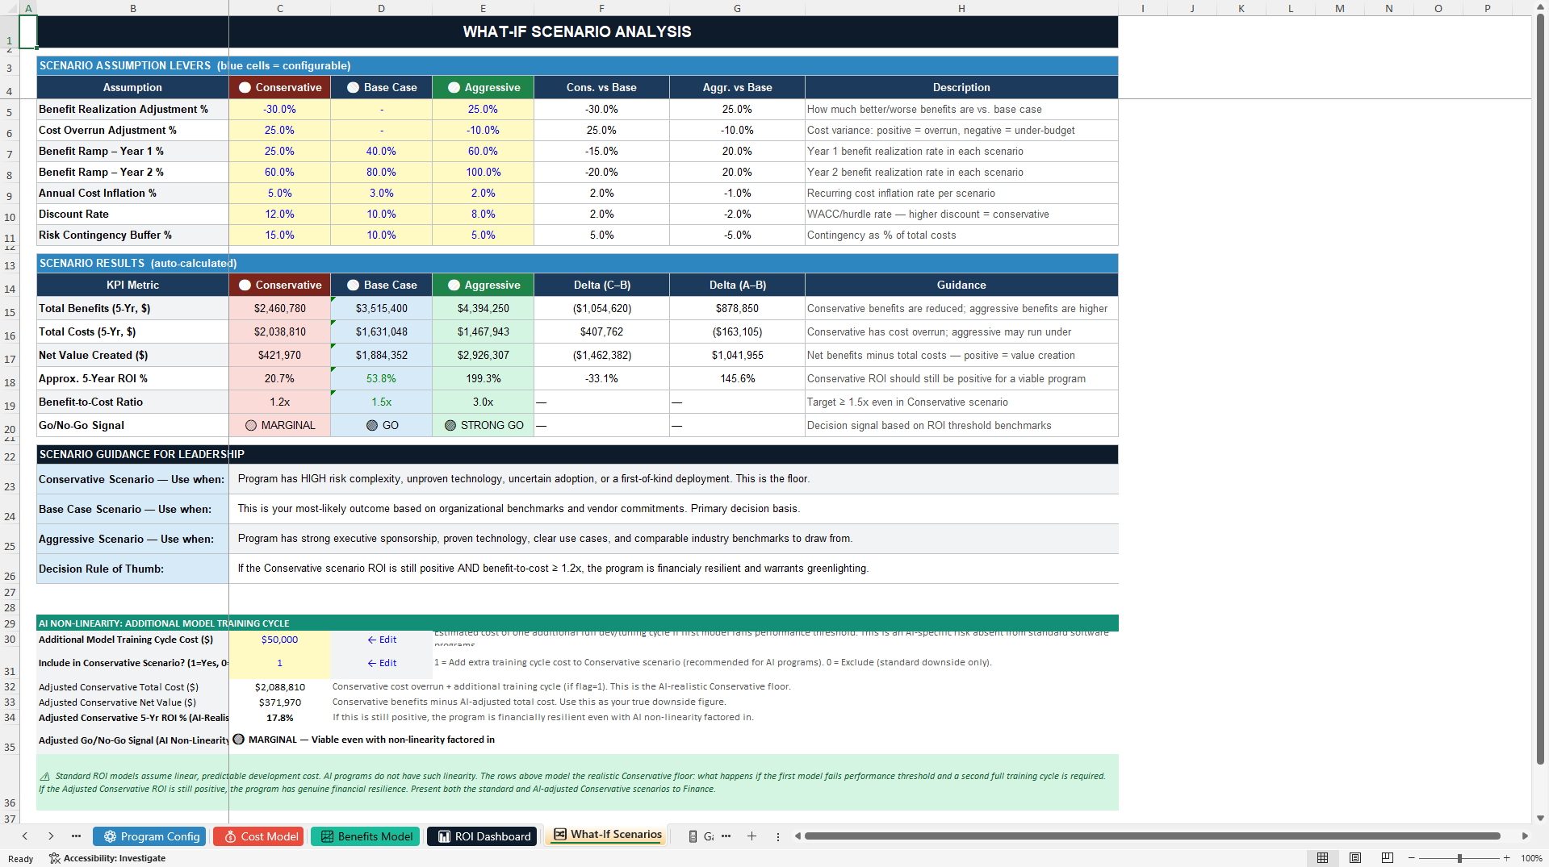Screen dimensions: 1549x867
Task: Switch to Page Break Preview icon
Action: (1388, 858)
